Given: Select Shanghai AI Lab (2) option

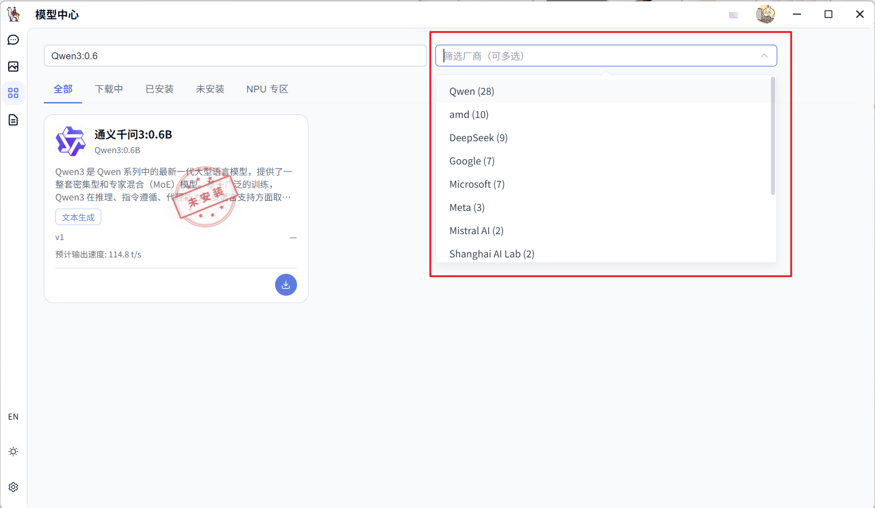Looking at the screenshot, I should tap(603, 253).
